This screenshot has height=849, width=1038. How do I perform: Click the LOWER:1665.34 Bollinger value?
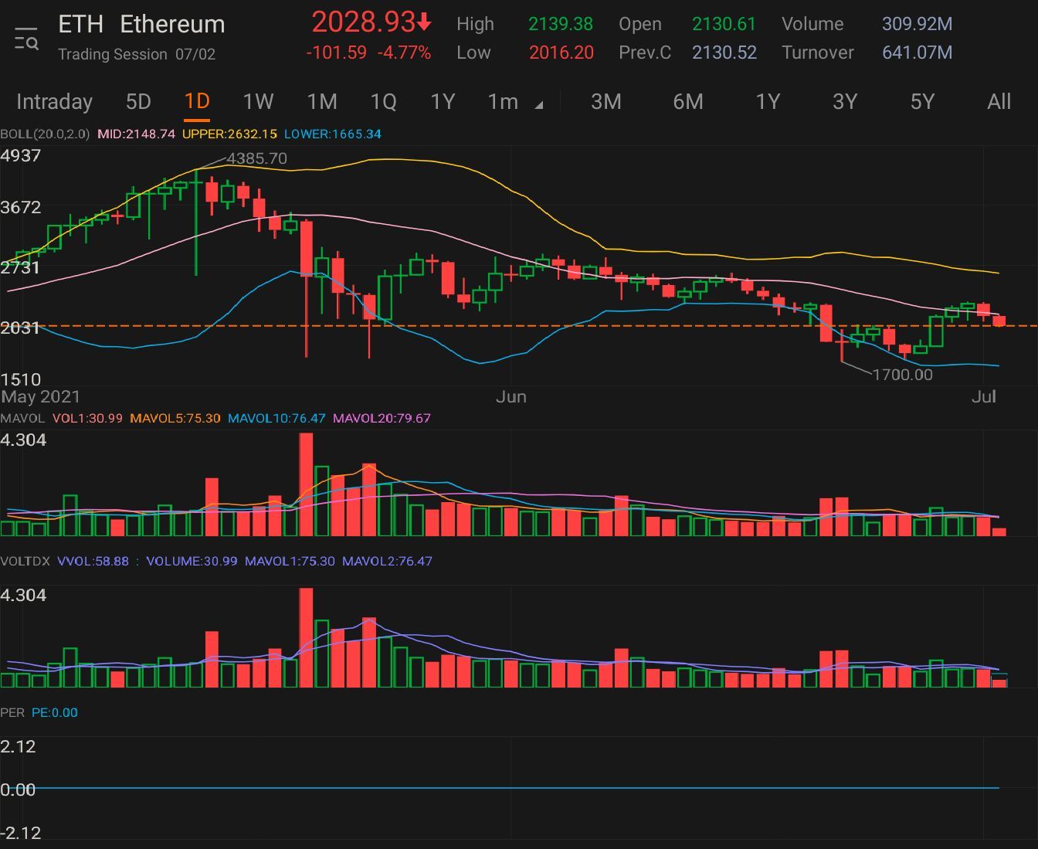coord(333,134)
